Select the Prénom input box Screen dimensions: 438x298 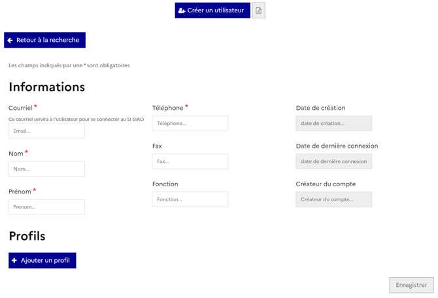pos(46,207)
